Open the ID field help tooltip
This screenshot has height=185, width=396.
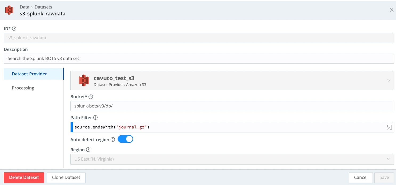[14, 28]
